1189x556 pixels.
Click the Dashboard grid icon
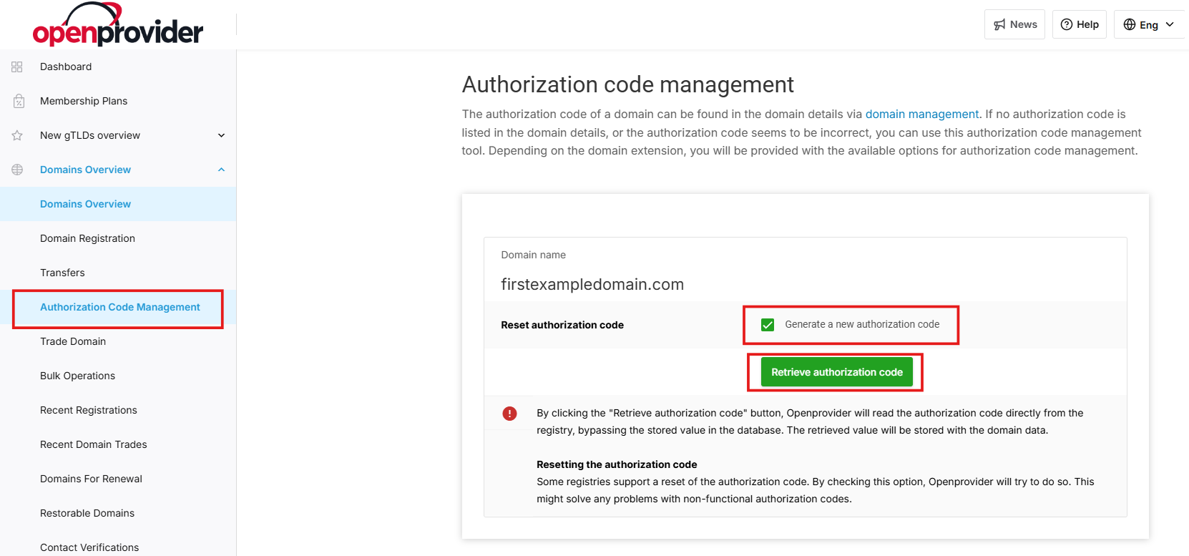pos(17,67)
